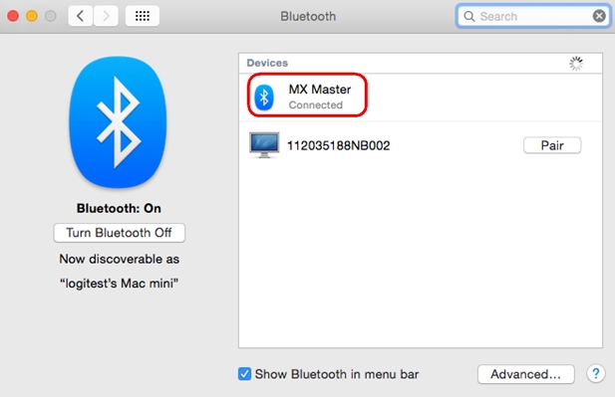Click the MX Master Bluetooth device icon
This screenshot has height=397, width=615.
pos(264,98)
